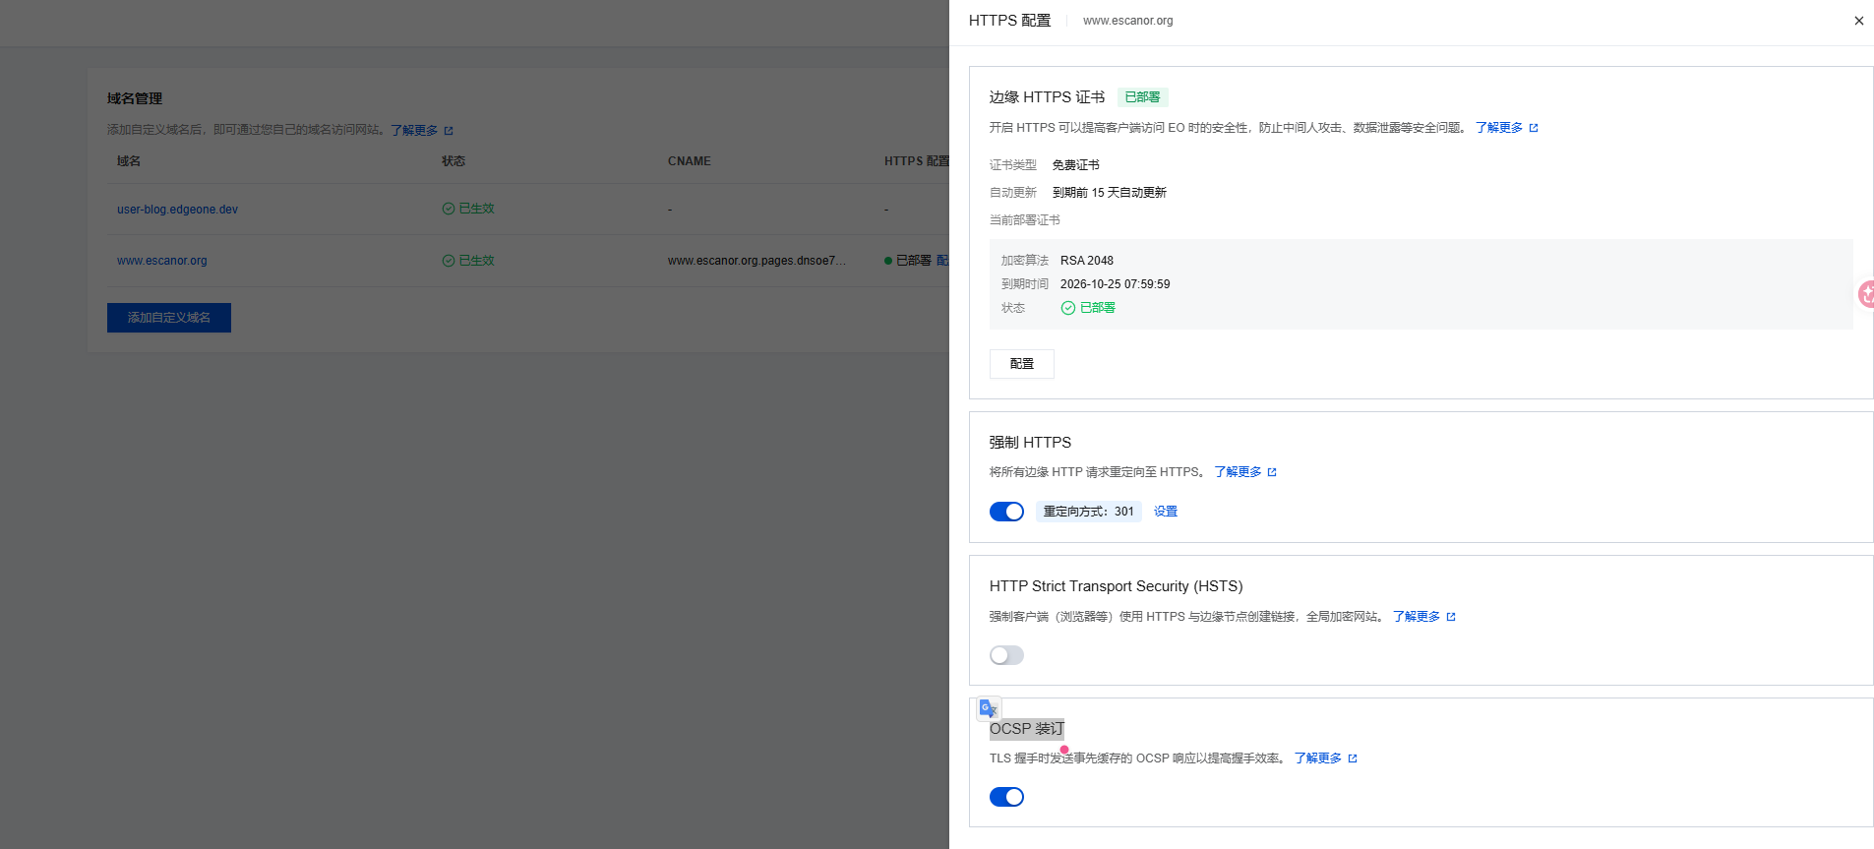This screenshot has height=849, width=1874.
Task: Disable the OCSP 装订 toggle
Action: (1006, 797)
